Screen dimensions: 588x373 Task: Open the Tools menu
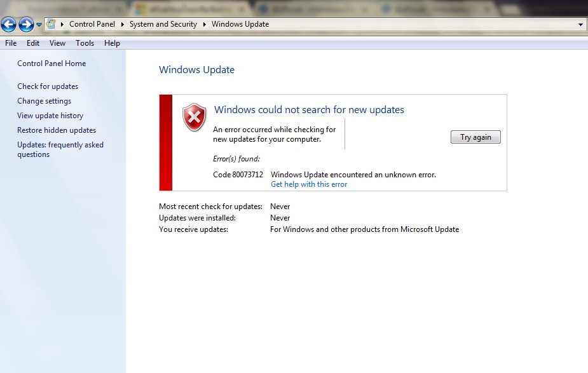click(85, 43)
